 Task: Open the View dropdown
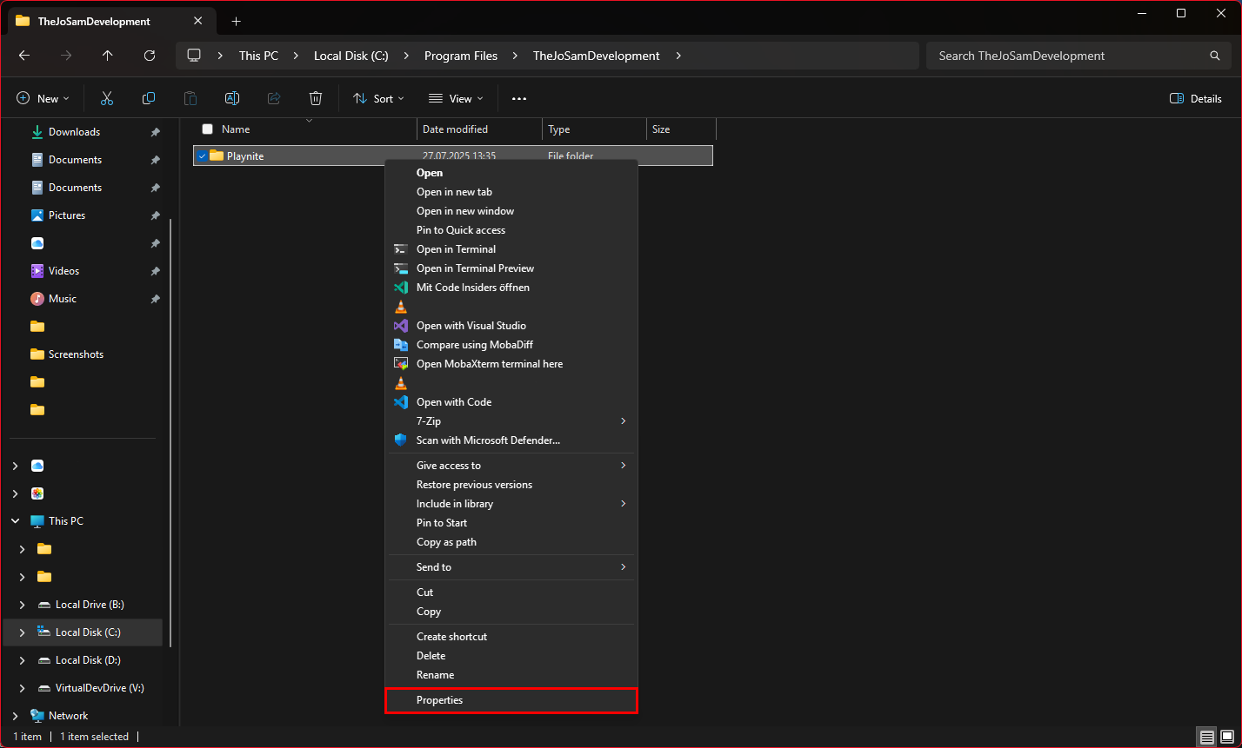tap(454, 98)
